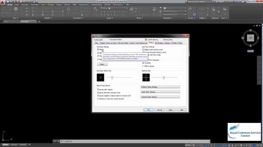Click the AutoSnap Marker Size slider handle

(x=112, y=77)
